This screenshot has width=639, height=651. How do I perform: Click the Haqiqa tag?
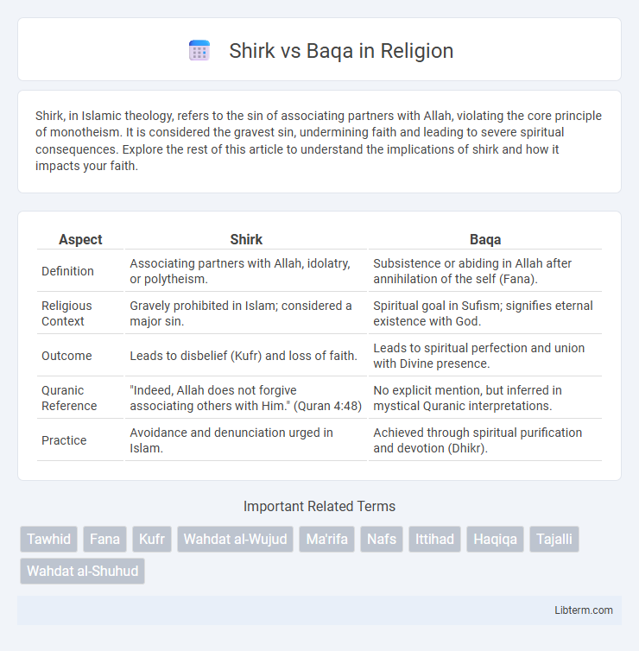point(495,539)
